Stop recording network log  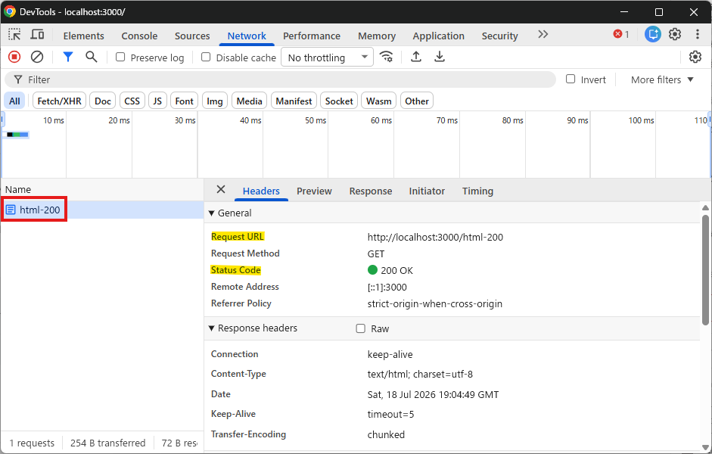(x=14, y=57)
